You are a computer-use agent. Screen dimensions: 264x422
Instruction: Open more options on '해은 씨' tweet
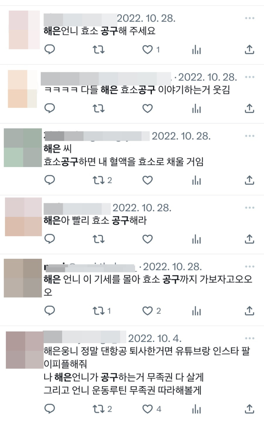click(250, 136)
